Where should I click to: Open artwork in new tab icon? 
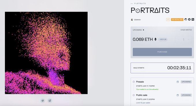pos(50,101)
